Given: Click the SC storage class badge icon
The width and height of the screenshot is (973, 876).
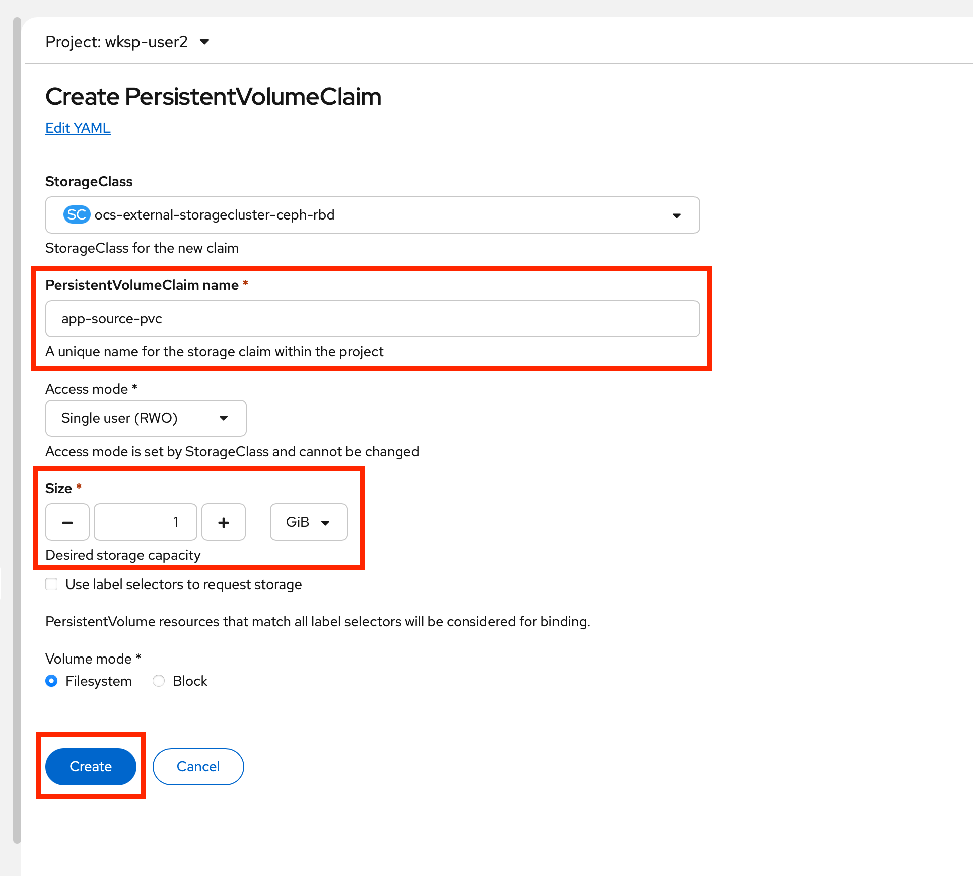Looking at the screenshot, I should 77,215.
